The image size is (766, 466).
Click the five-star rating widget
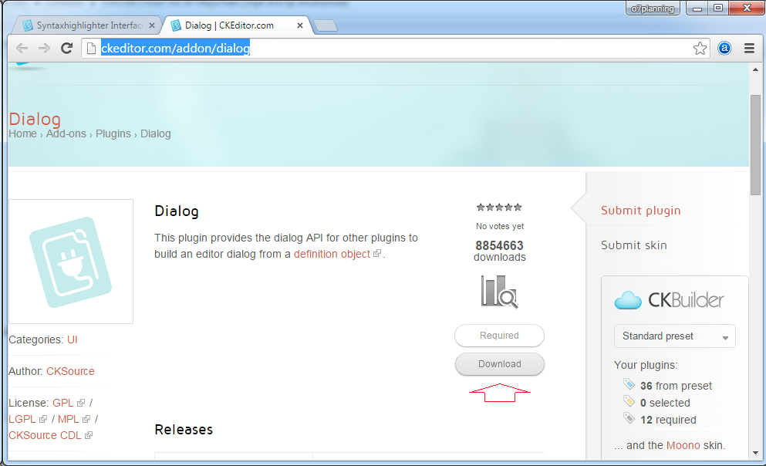499,207
